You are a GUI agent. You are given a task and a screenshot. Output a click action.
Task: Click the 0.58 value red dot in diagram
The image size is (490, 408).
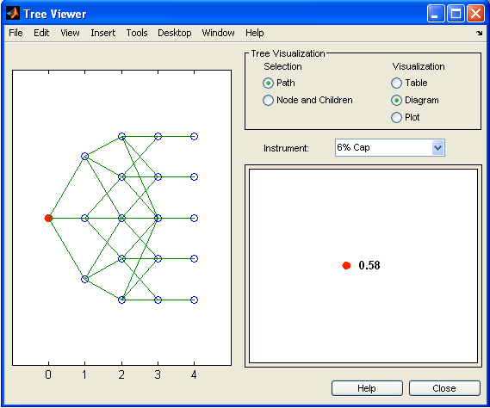(346, 265)
